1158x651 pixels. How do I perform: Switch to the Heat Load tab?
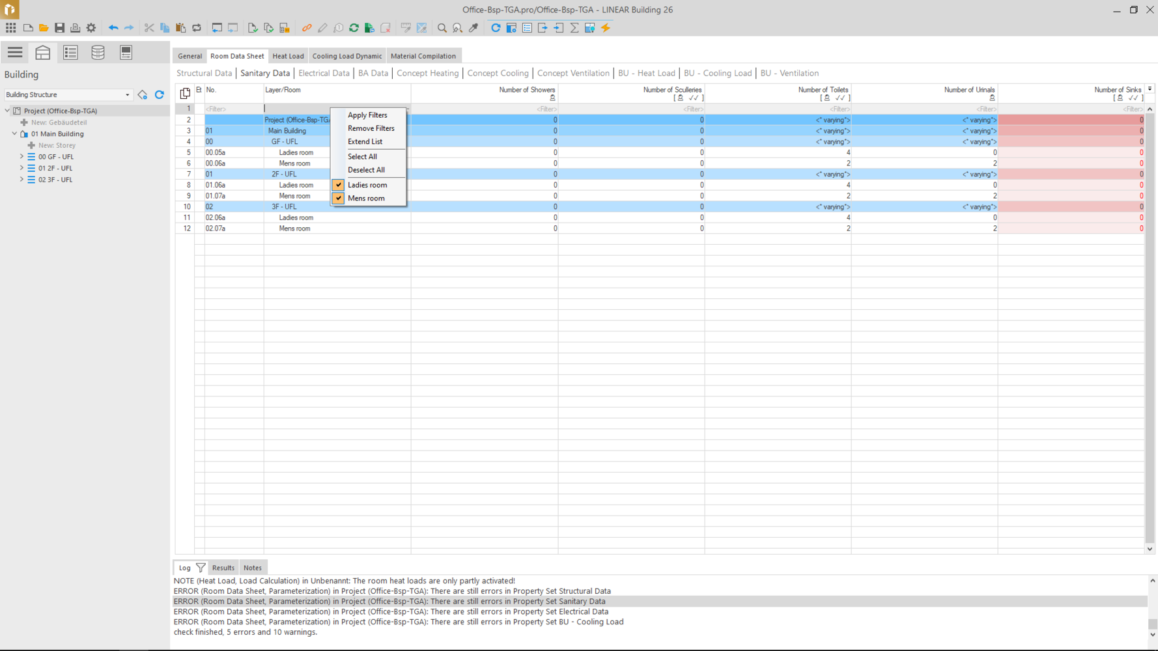(x=288, y=56)
